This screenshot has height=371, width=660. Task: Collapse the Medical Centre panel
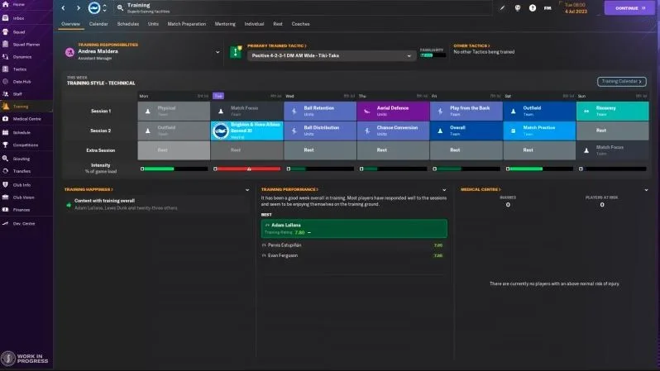coord(646,190)
